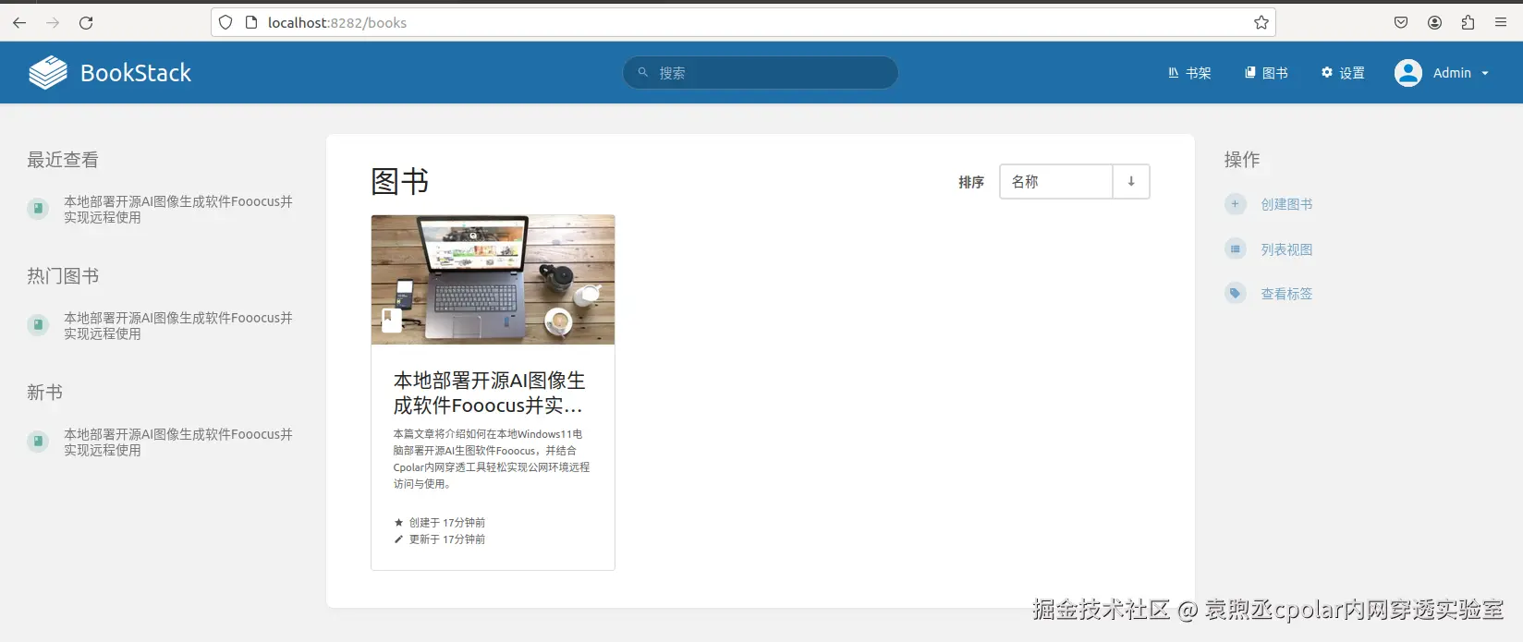Click the book card description text

click(x=491, y=459)
